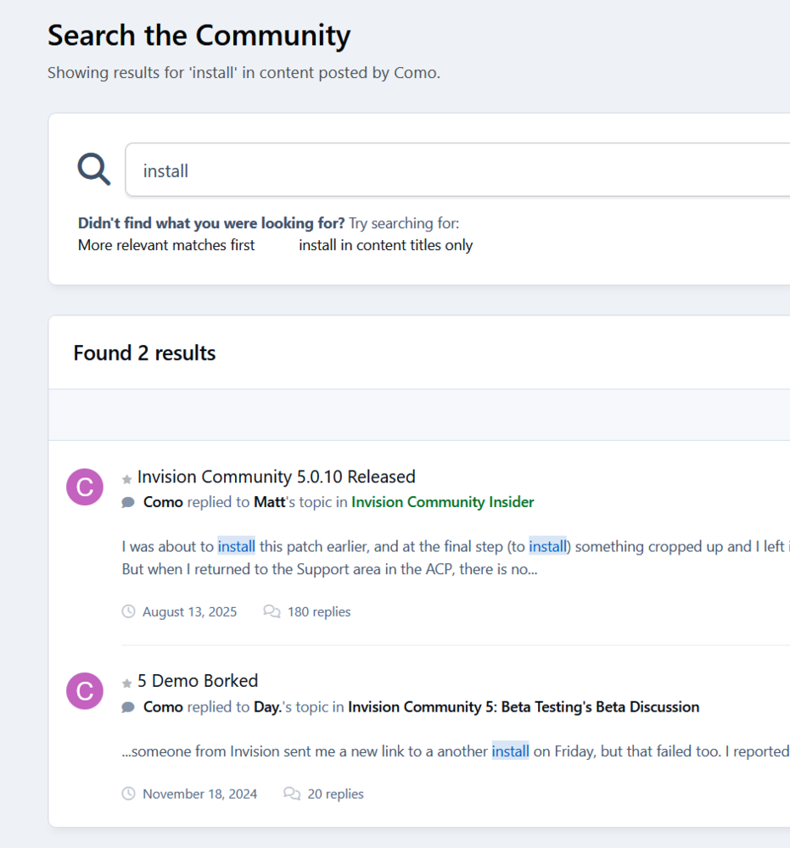Image resolution: width=790 pixels, height=848 pixels.
Task: Click the clock icon beside November 18, 2024
Action: 128,794
